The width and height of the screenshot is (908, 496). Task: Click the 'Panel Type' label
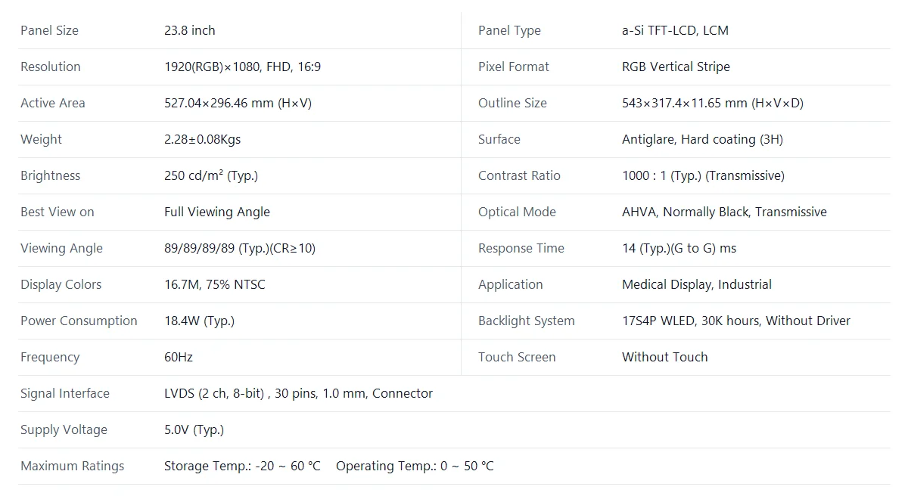coord(509,30)
